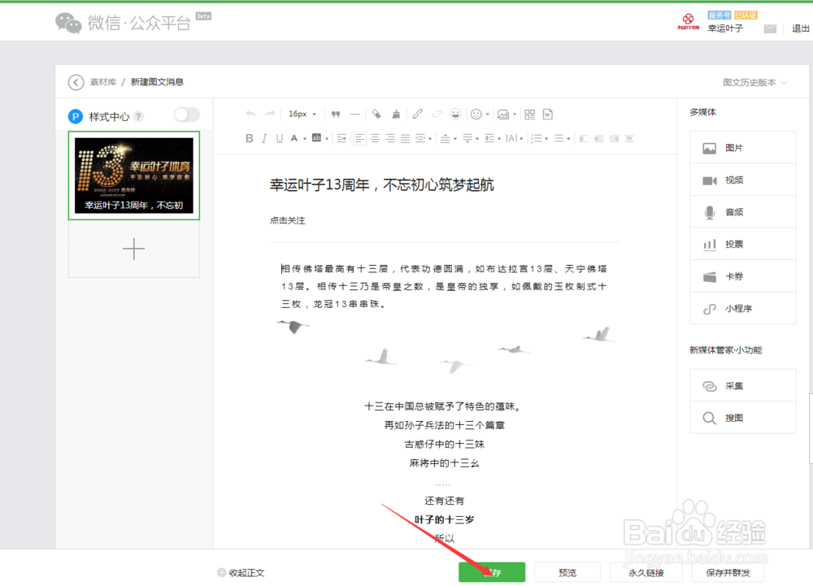Toggle bold formatting on selected text
813x586 pixels.
point(250,138)
